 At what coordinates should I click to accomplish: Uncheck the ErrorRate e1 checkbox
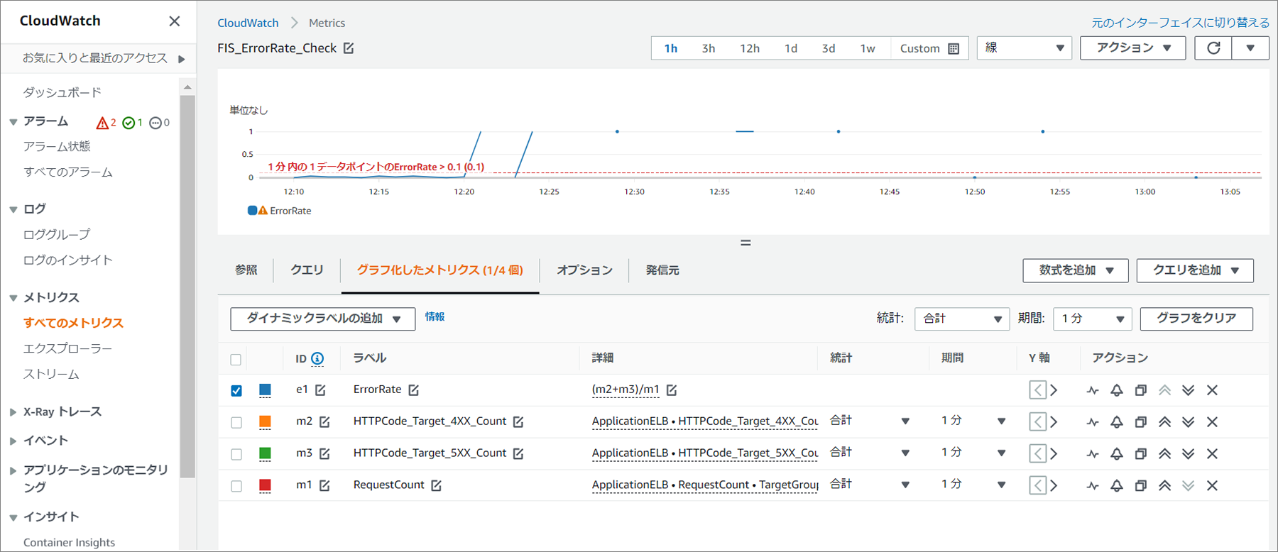[x=236, y=390]
